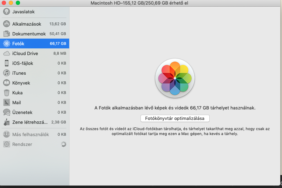Open the Könyvek category
This screenshot has width=282, height=188.
point(34,83)
